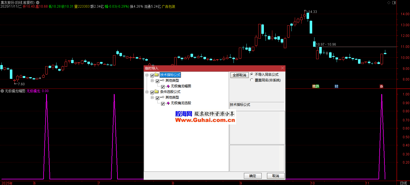Click the 广告包装 sector link
Viewport: 410px width, 185px height.
pos(169,6)
